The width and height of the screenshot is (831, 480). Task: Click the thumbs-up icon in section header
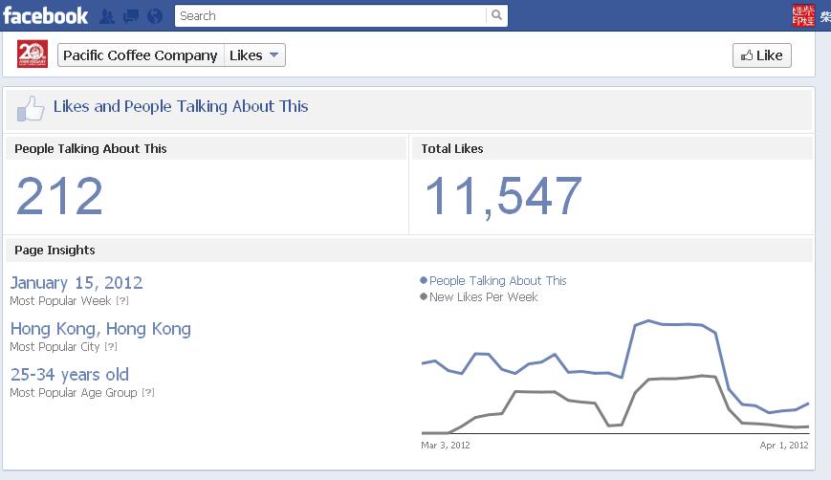[x=32, y=108]
